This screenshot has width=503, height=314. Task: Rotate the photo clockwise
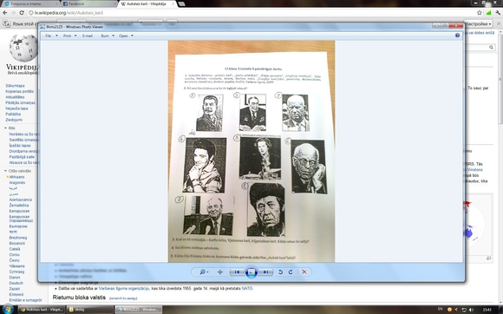[291, 272]
